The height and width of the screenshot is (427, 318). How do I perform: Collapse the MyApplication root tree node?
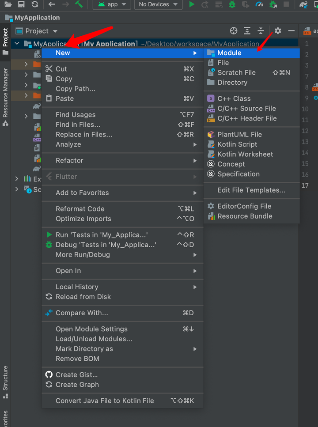[x=17, y=44]
